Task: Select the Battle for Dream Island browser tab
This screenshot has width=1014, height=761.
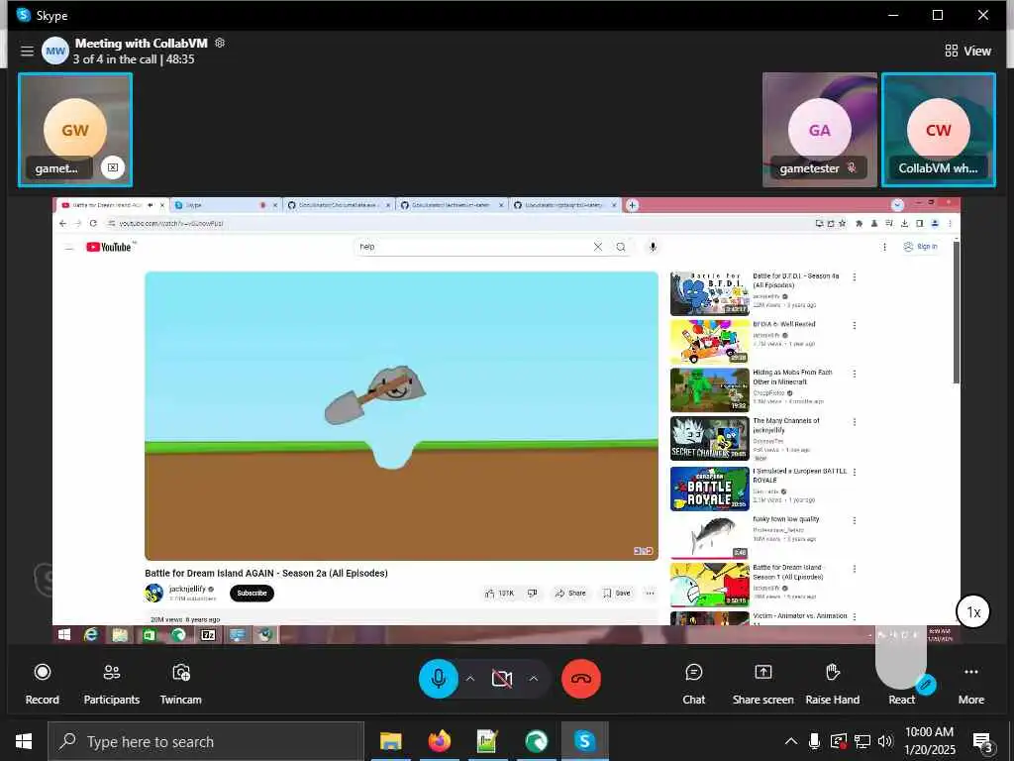Action: click(107, 205)
